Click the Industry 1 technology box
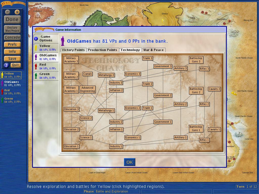 pyautogui.click(x=116, y=146)
